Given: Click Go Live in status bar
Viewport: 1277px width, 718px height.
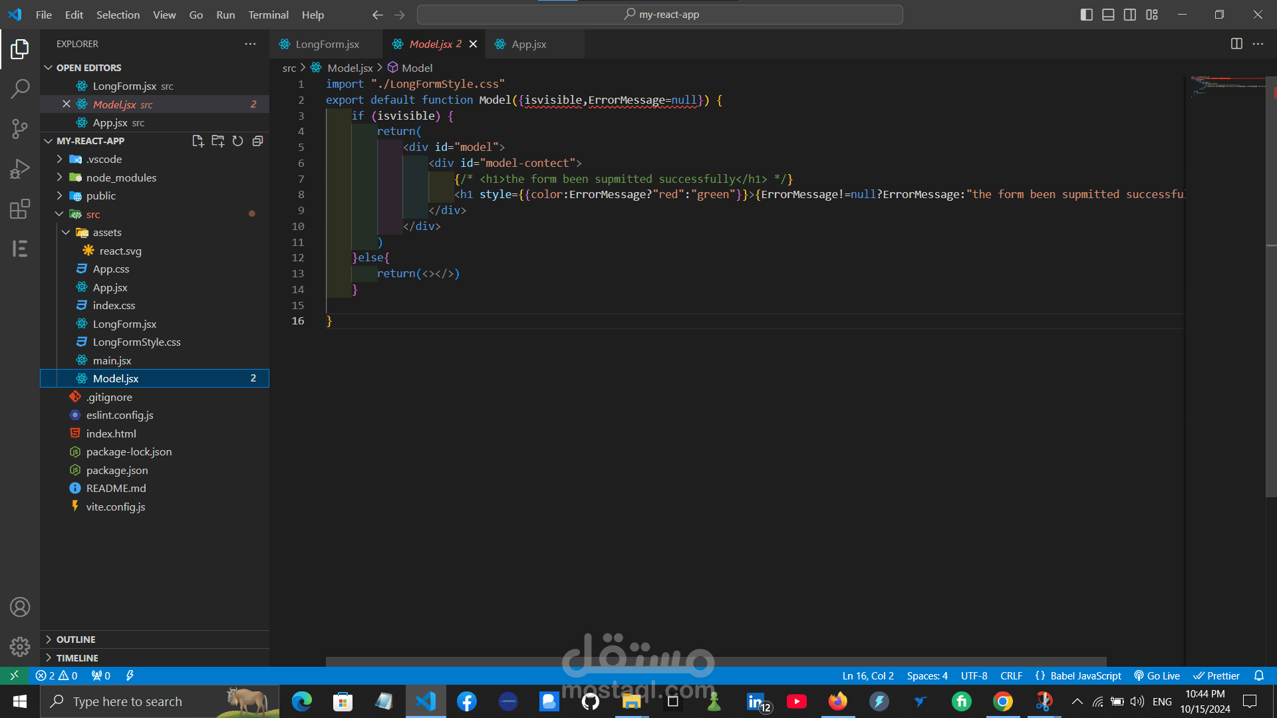Looking at the screenshot, I should [1157, 675].
